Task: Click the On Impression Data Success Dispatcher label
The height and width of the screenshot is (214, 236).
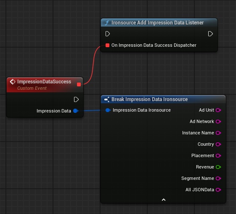Action: [154, 45]
